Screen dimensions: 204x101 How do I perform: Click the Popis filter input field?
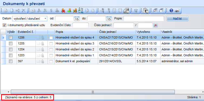pos(144,19)
